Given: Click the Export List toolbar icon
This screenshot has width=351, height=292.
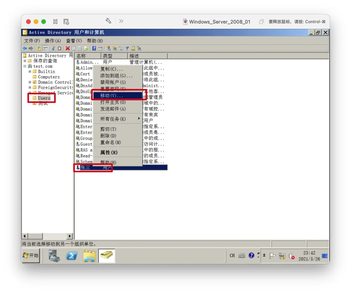Looking at the screenshot, I should point(86,49).
